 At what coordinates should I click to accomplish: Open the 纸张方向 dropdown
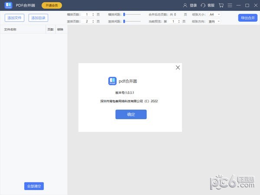214,21
